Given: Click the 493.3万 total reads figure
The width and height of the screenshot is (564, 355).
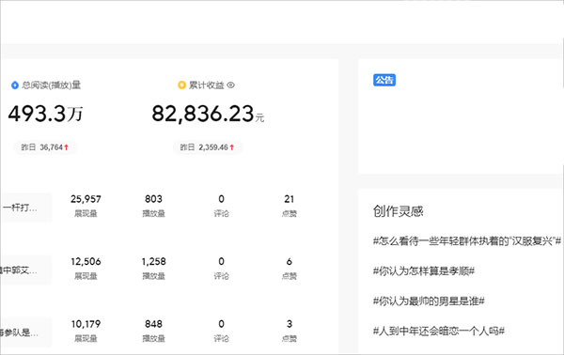Looking at the screenshot, I should pyautogui.click(x=45, y=114).
